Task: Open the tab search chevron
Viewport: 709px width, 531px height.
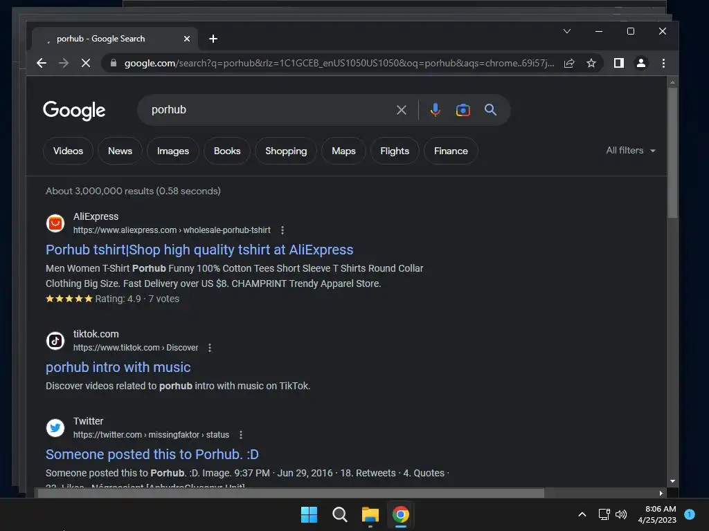Action: (x=567, y=31)
